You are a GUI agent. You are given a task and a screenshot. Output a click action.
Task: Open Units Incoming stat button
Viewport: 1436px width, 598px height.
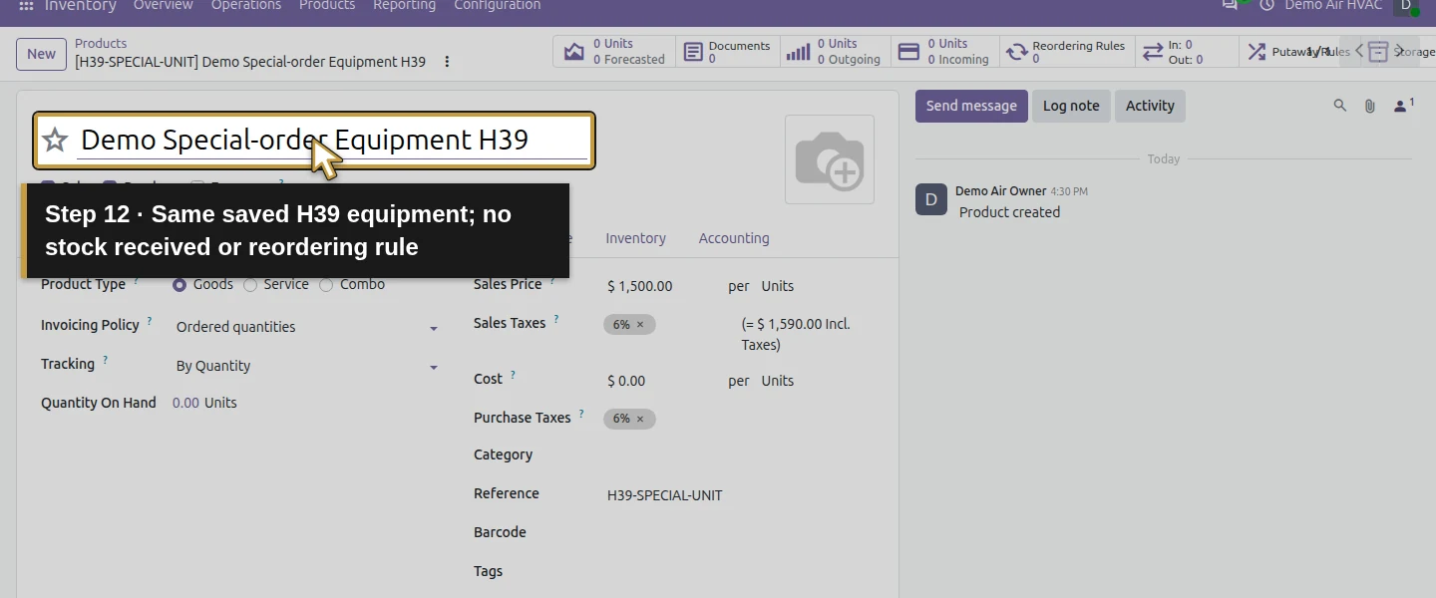click(943, 52)
